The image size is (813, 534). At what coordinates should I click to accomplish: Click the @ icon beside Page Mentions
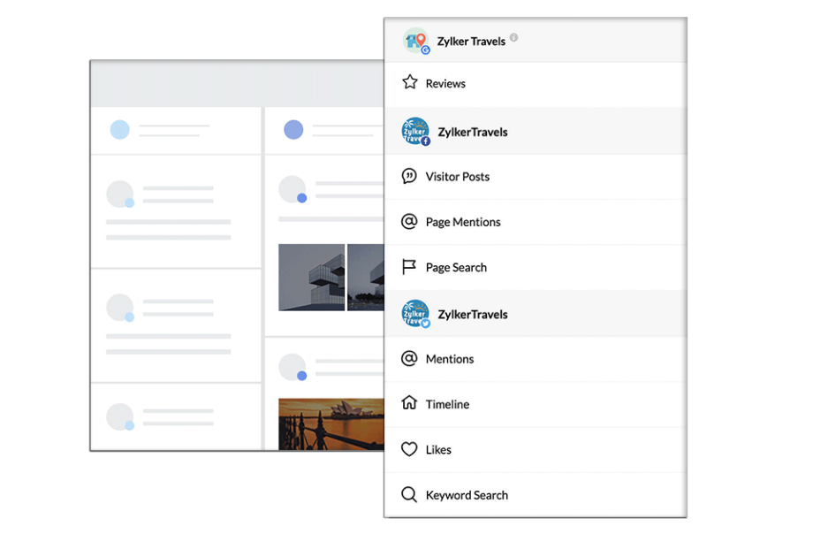[409, 222]
